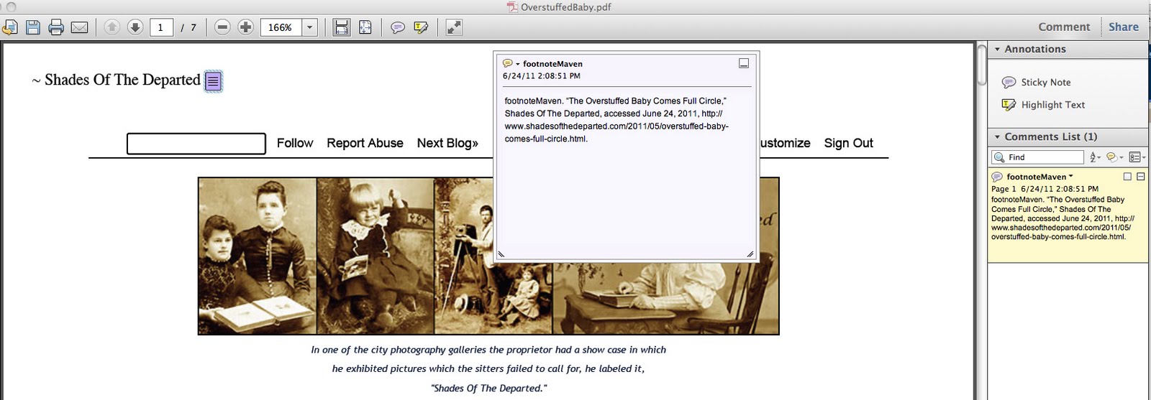The image size is (1151, 400).
Task: Open footnoteMaven dropdown in the comments list
Action: tap(1070, 176)
